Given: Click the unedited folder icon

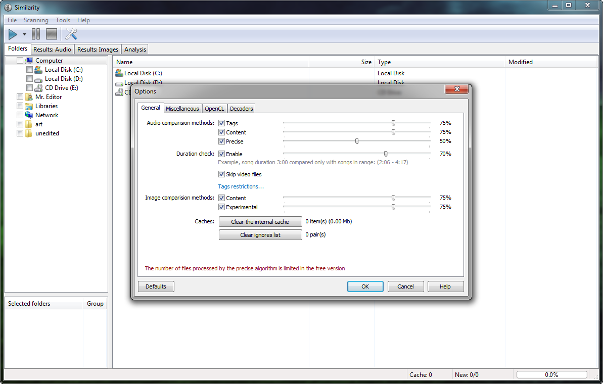Looking at the screenshot, I should click(29, 134).
